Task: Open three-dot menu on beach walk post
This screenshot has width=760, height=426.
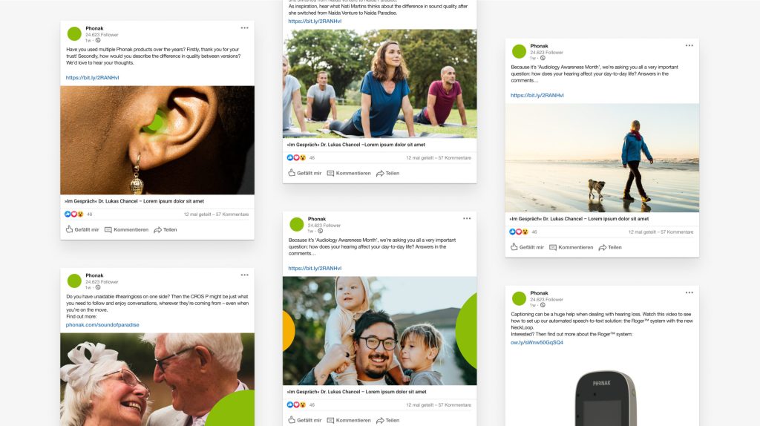Action: click(689, 45)
